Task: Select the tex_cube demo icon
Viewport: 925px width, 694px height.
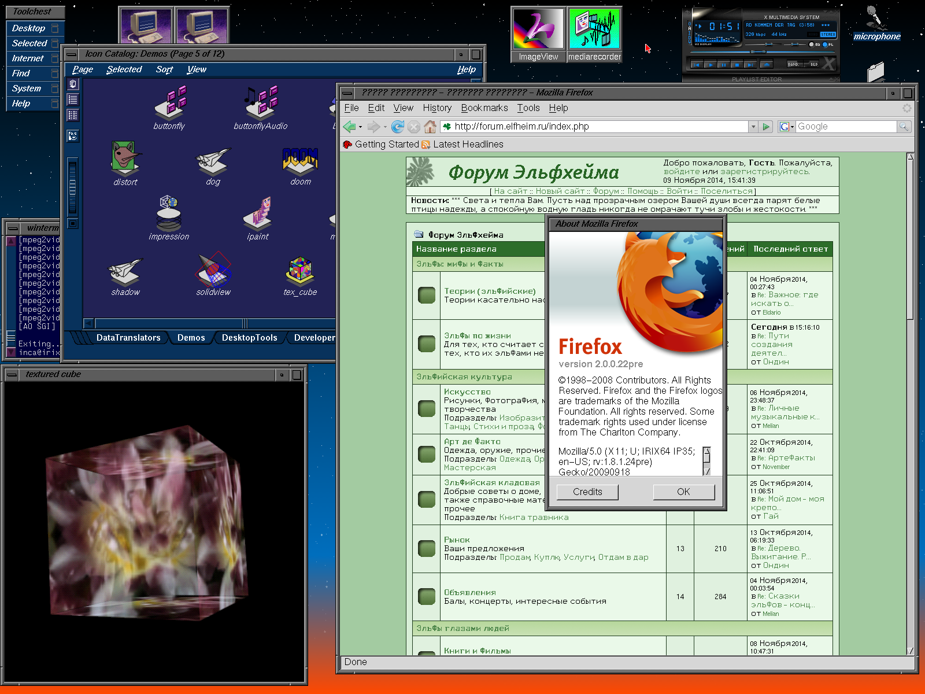Action: click(300, 276)
